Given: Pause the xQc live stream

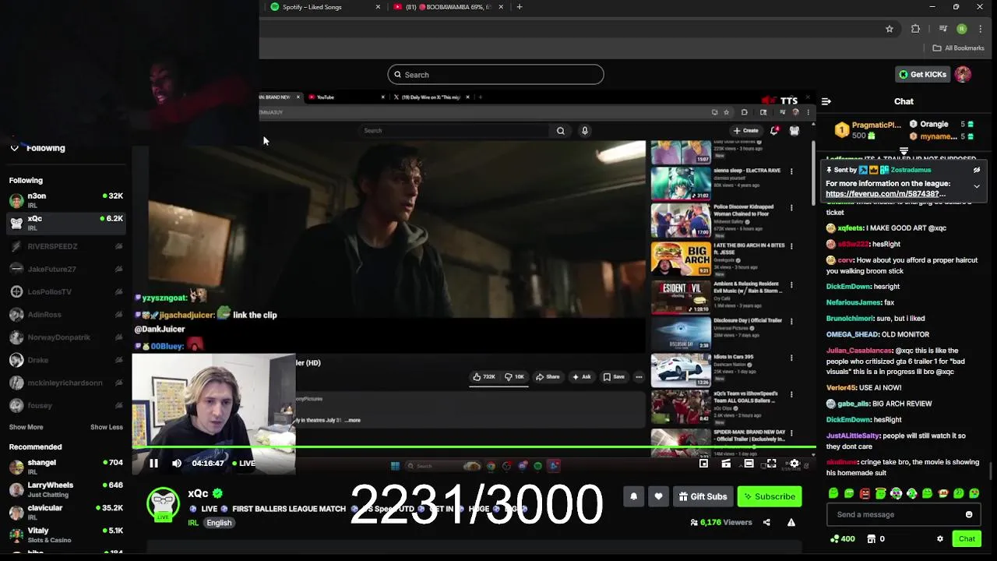Looking at the screenshot, I should coord(153,463).
